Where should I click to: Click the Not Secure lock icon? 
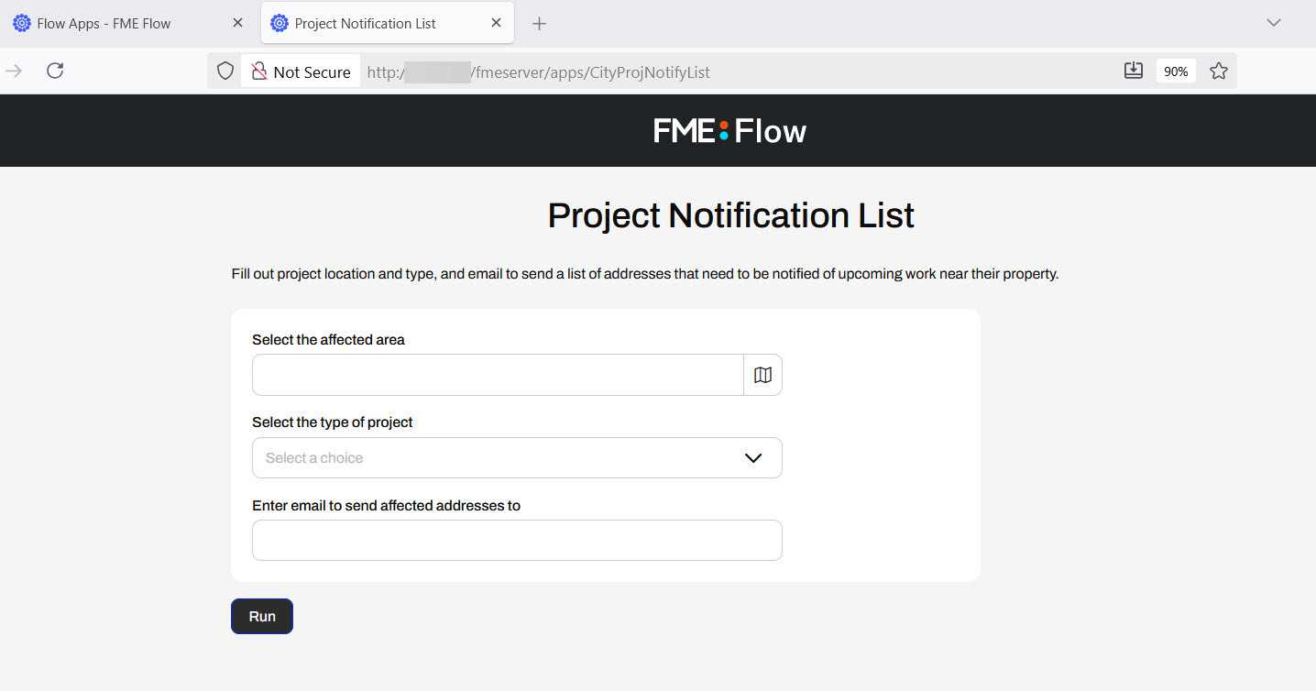pyautogui.click(x=259, y=71)
